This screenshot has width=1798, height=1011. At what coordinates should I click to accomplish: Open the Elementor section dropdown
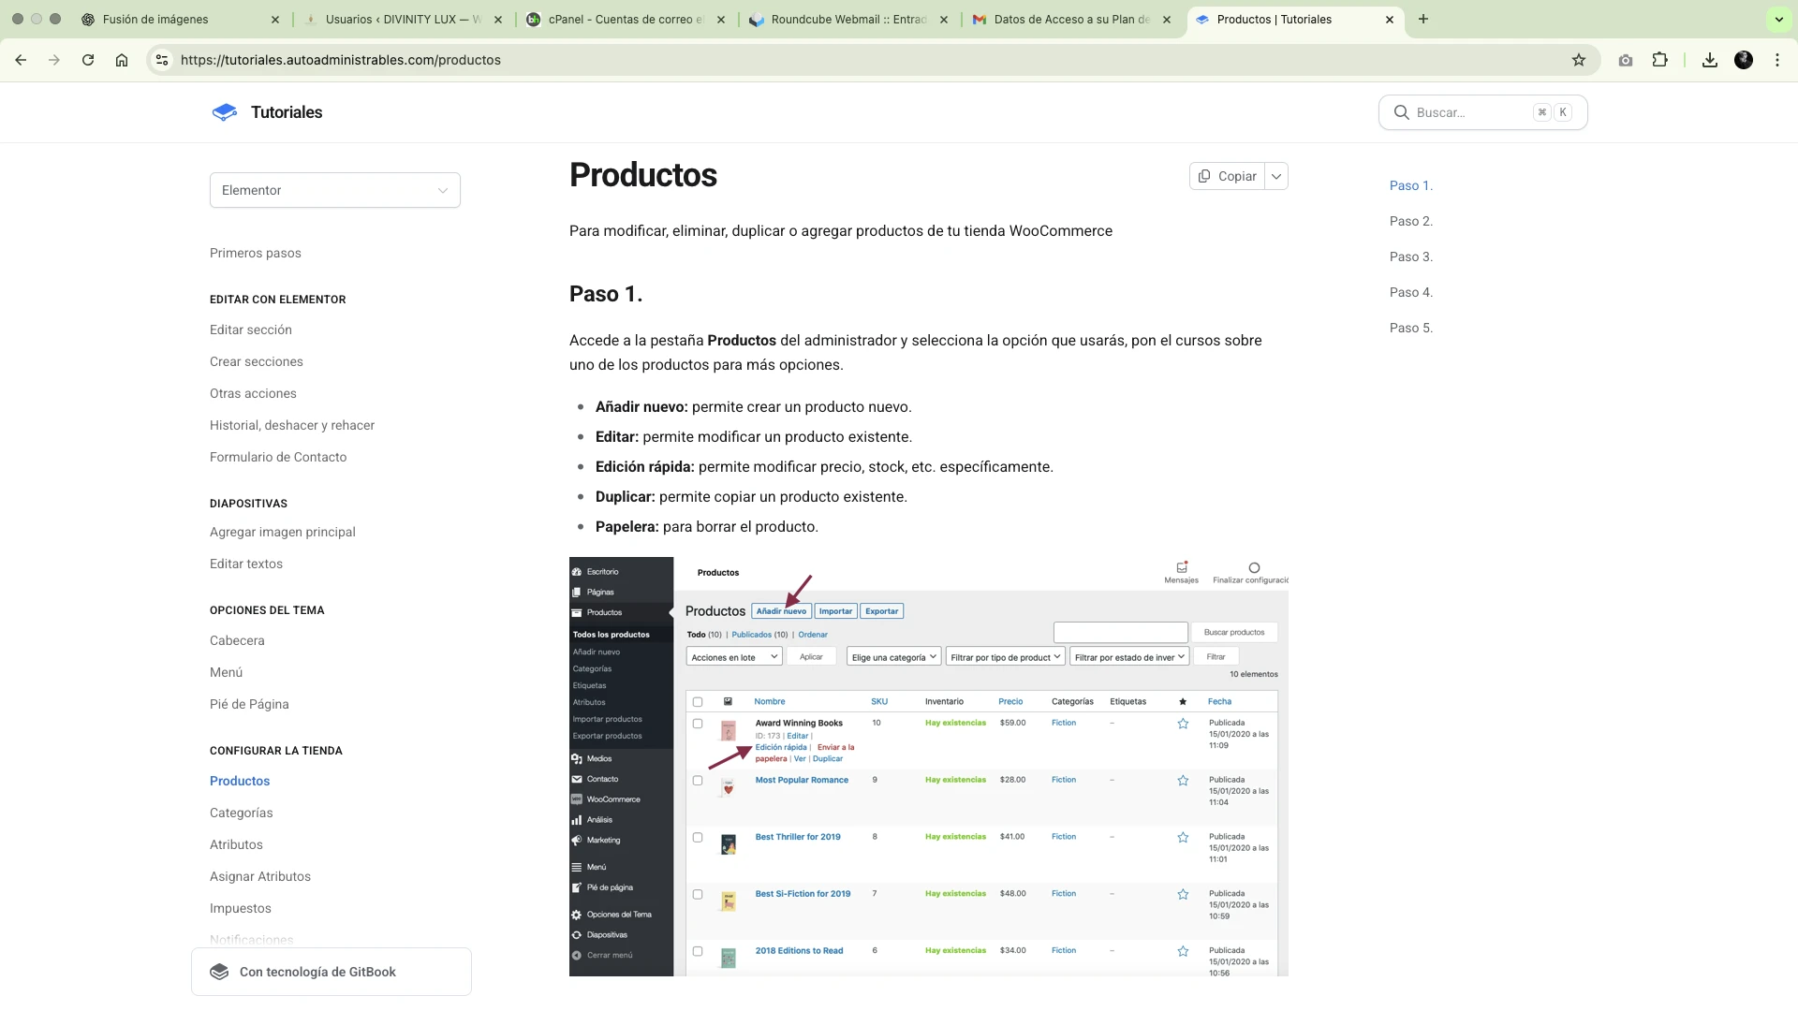335,190
